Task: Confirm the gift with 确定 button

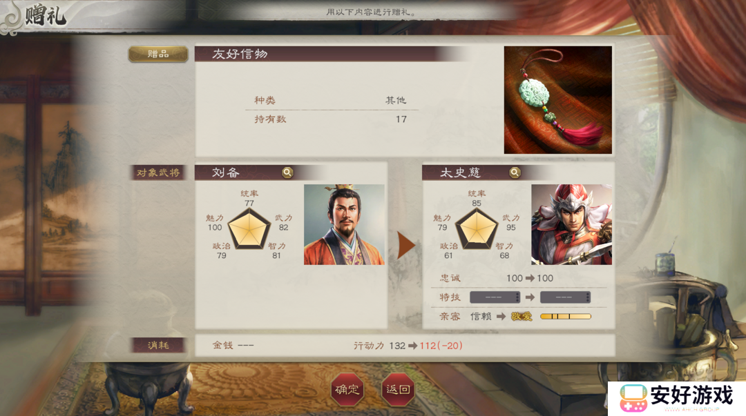Action: [347, 389]
